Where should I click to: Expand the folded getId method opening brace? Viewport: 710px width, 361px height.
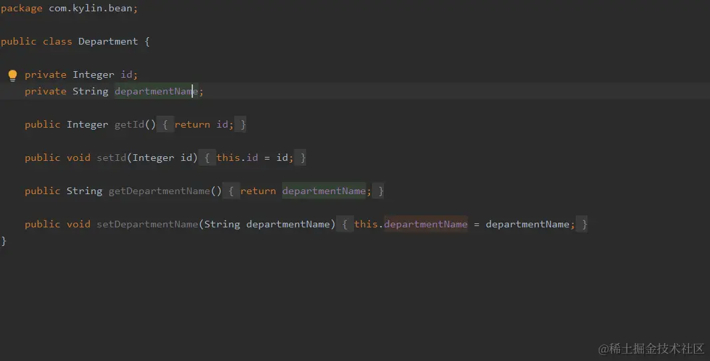(165, 124)
